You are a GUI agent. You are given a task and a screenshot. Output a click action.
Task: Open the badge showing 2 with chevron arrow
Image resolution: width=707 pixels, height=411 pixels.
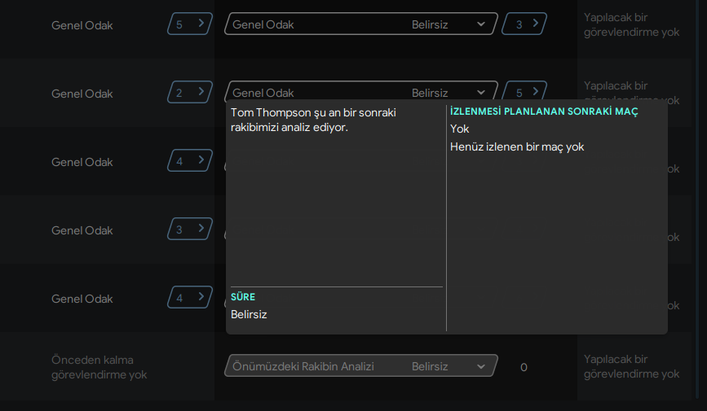189,93
